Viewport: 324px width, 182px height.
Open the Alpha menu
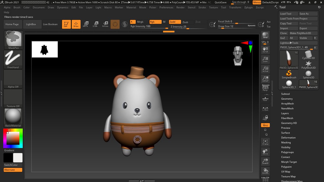tap(7, 7)
